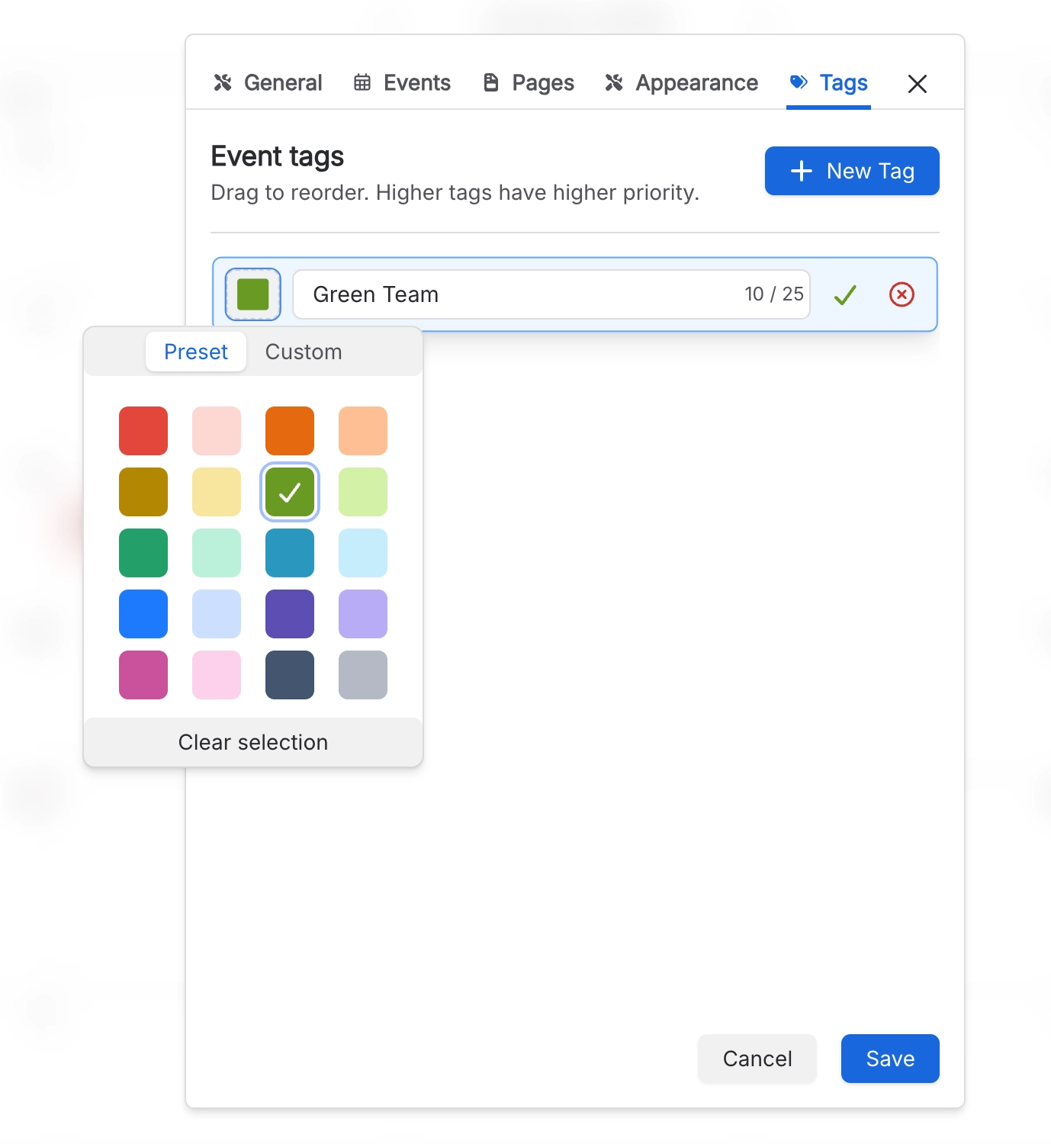Switch to Custom color tab
The height and width of the screenshot is (1144, 1051).
[x=304, y=352]
